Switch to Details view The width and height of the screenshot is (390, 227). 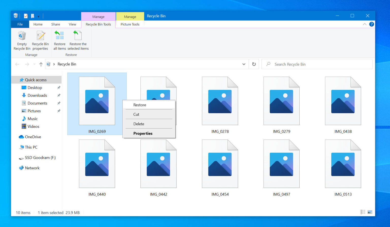(362, 211)
